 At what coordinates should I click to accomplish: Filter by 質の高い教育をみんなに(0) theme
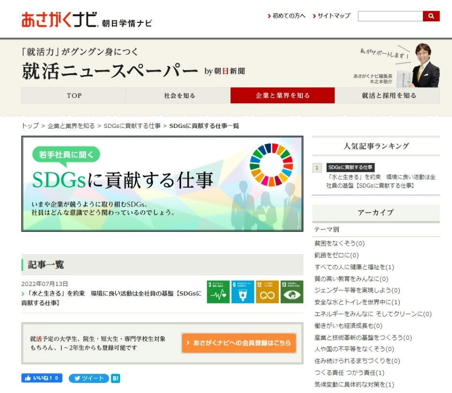pyautogui.click(x=351, y=279)
